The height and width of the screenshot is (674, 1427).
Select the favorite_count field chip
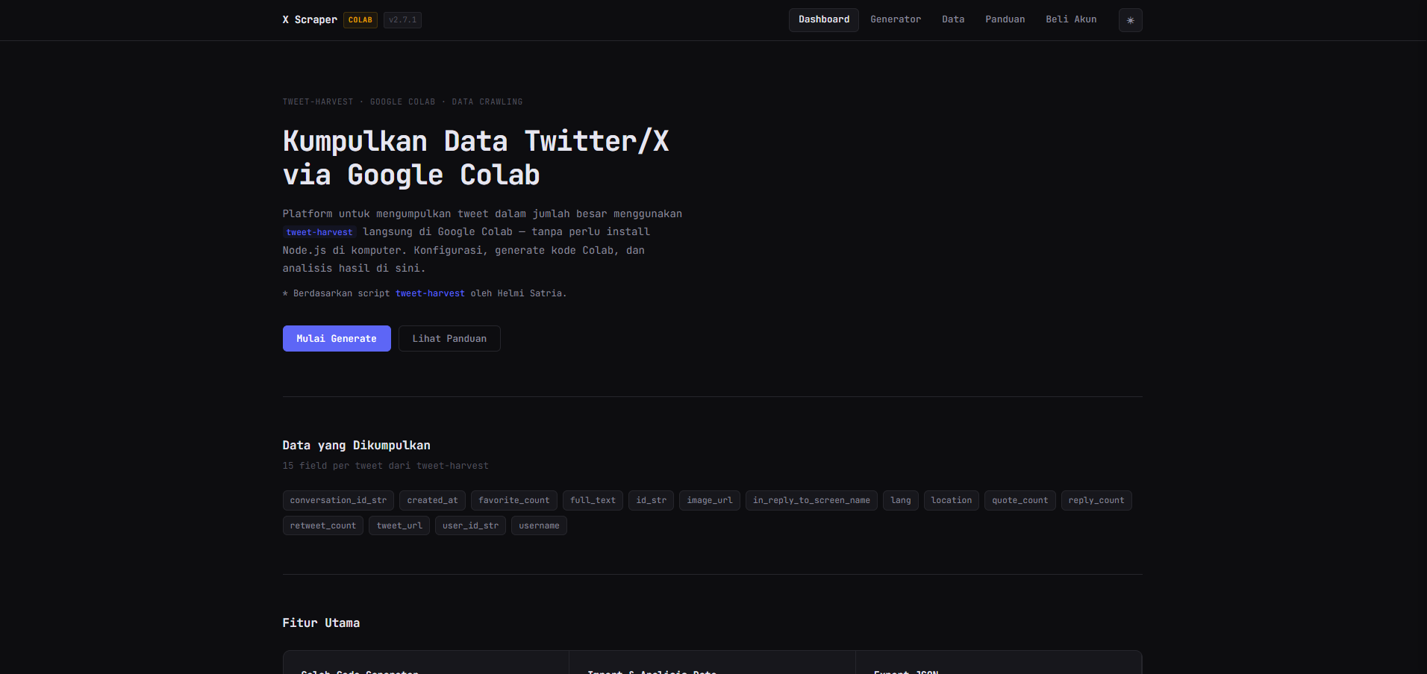[x=514, y=500]
